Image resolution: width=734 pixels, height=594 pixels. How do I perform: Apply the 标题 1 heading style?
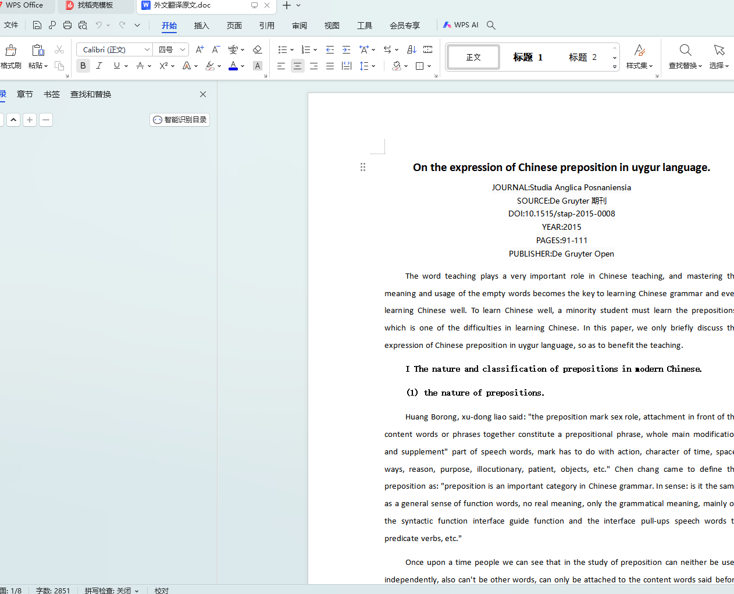click(x=528, y=57)
